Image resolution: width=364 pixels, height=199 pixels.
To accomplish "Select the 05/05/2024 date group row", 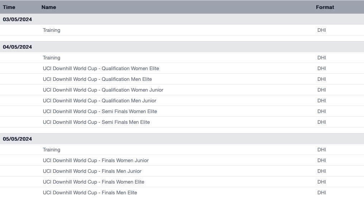I will pos(182,139).
